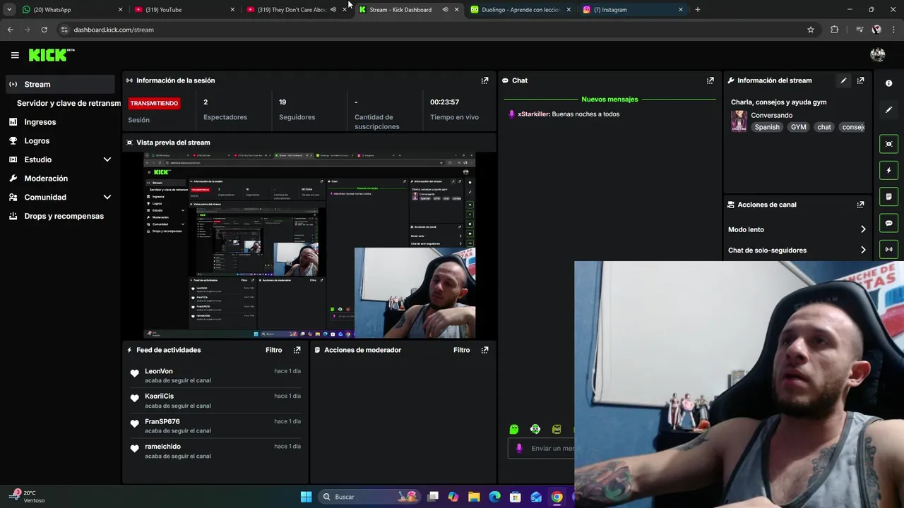This screenshot has width=904, height=508.
Task: Click the info icon in the right sidebar
Action: 888,83
